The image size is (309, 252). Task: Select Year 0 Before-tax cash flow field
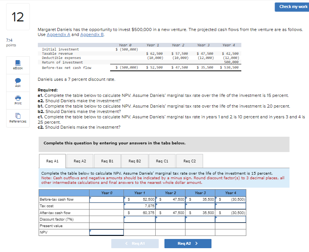107,199
